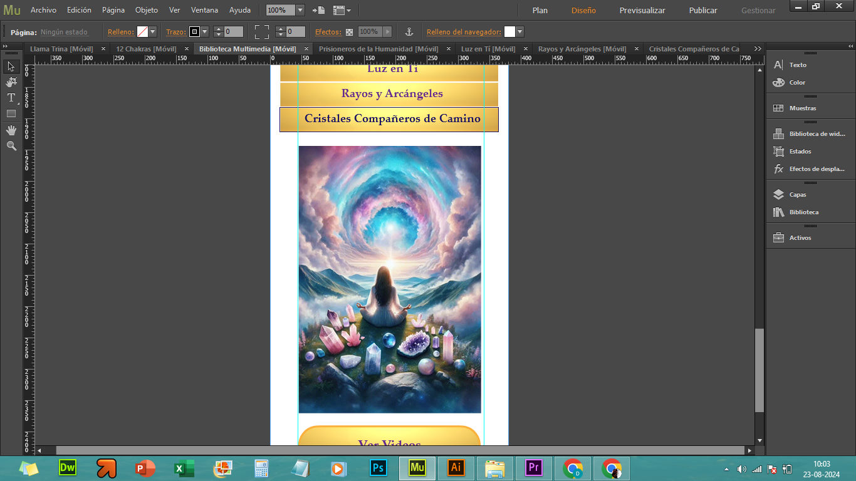Screen dimensions: 856x481
Task: Expand the Relleno fill dropdown arrow
Action: click(152, 32)
